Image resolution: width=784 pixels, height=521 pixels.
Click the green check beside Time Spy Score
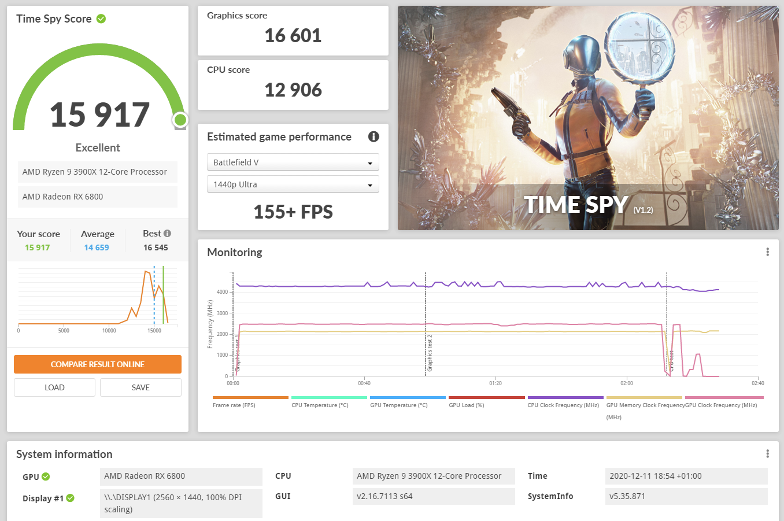coord(101,19)
